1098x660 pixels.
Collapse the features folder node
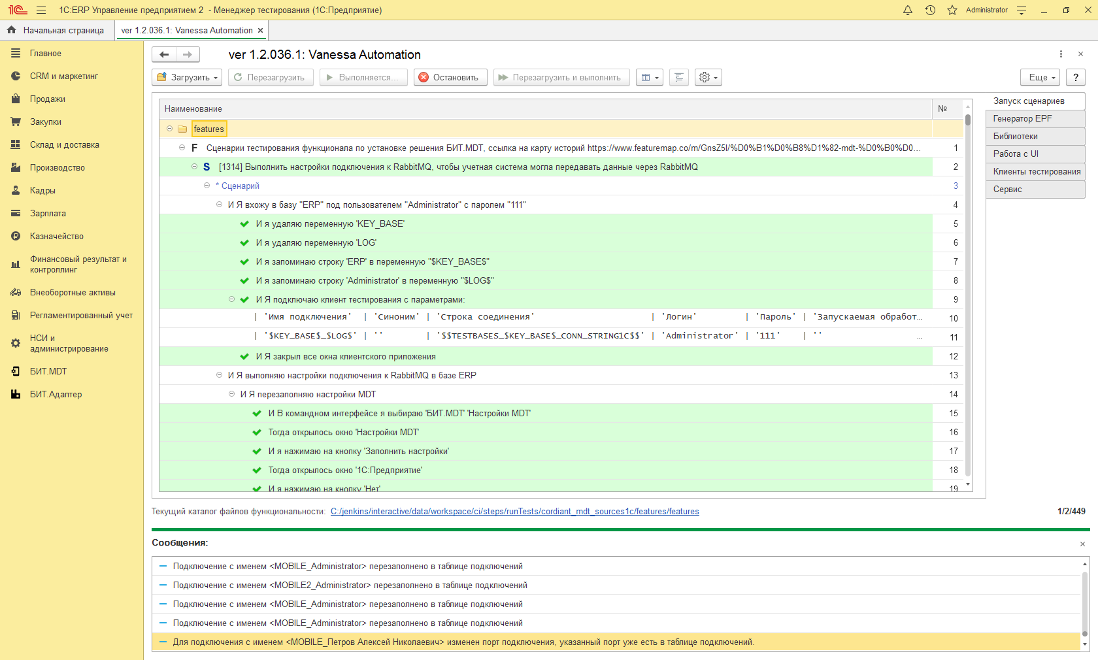pyautogui.click(x=169, y=129)
